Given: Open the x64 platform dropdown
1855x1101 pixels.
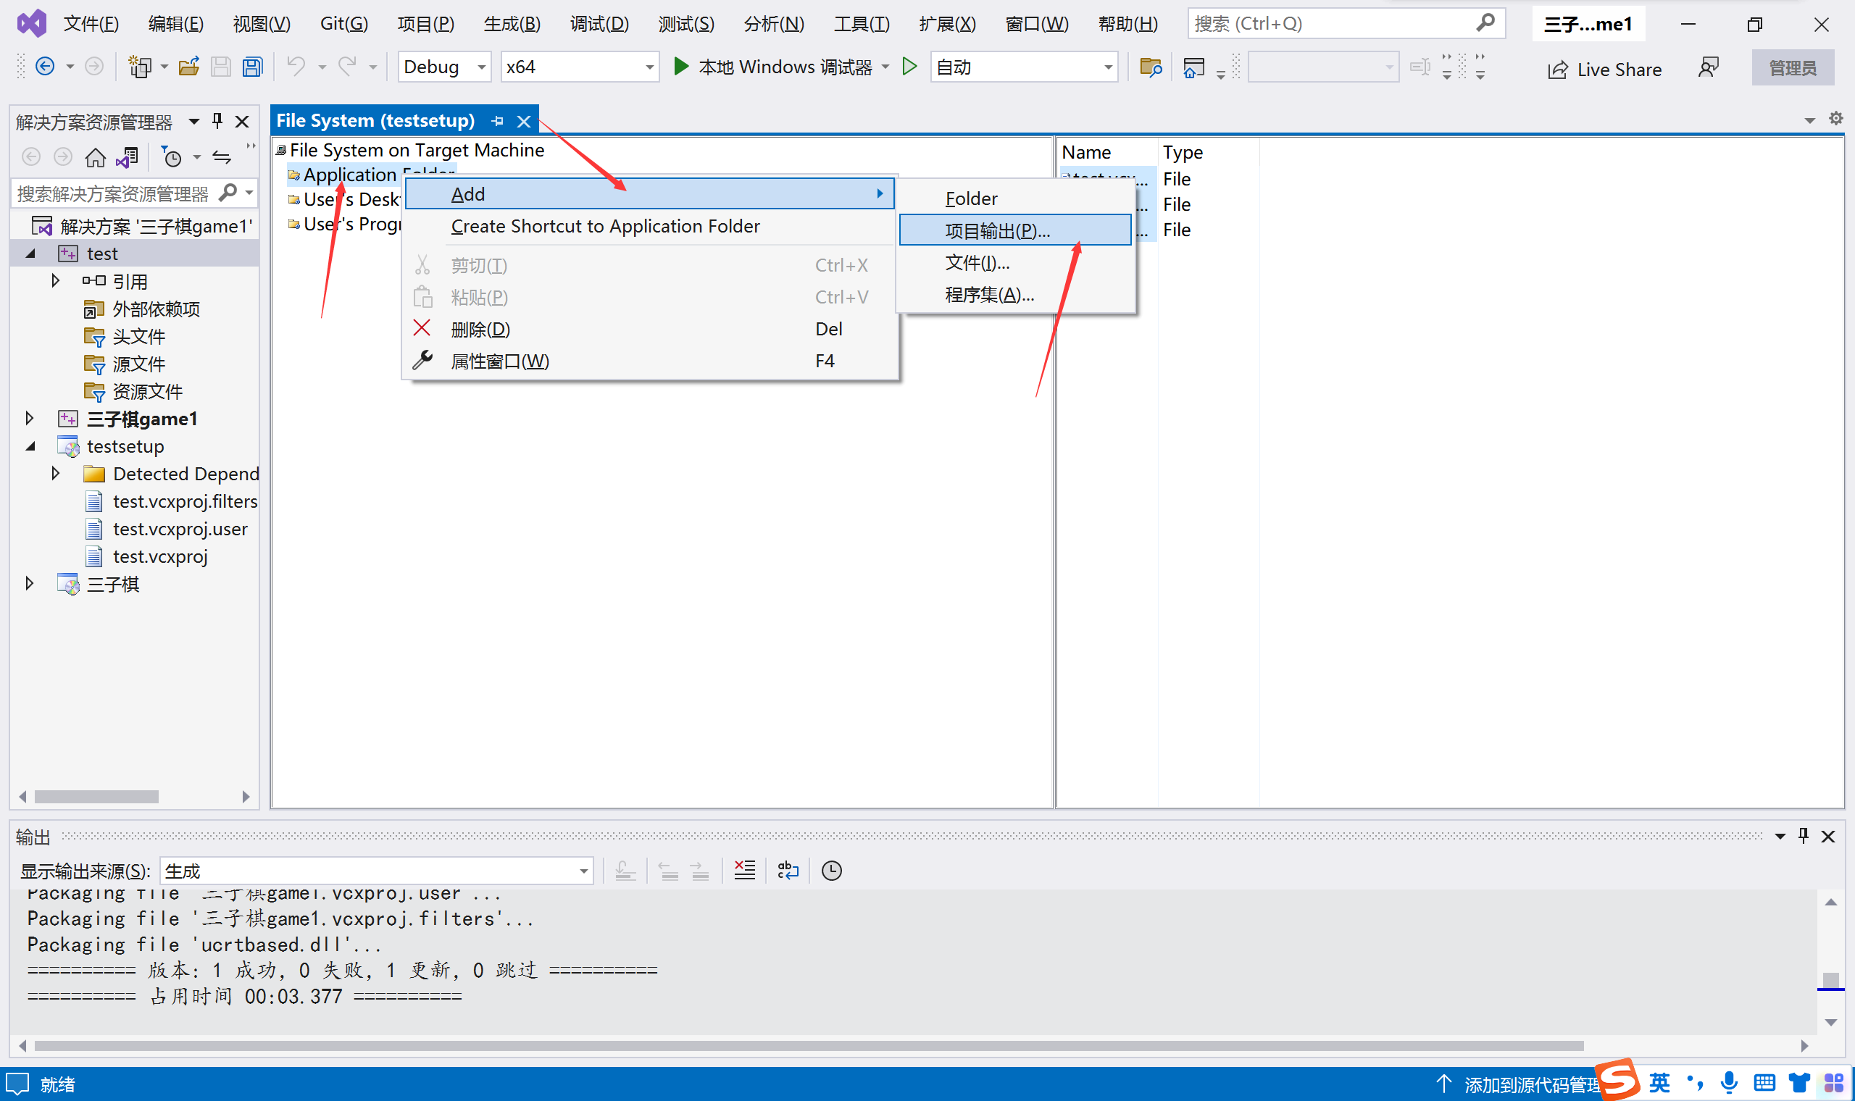Looking at the screenshot, I should click(649, 67).
